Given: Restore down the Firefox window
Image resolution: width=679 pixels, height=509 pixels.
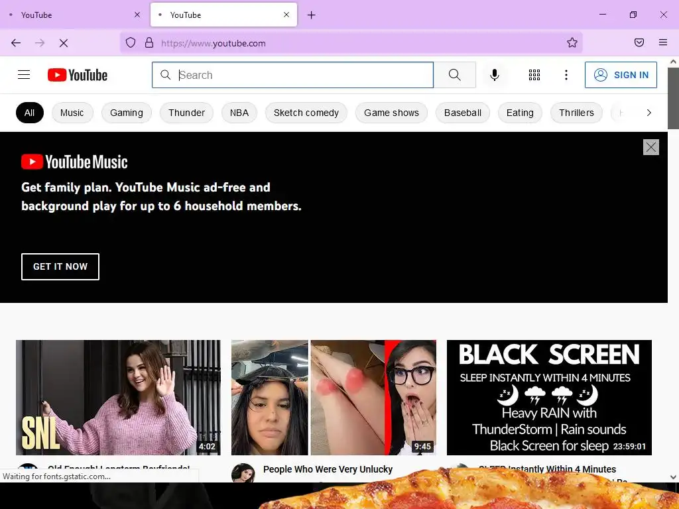Looking at the screenshot, I should (633, 15).
